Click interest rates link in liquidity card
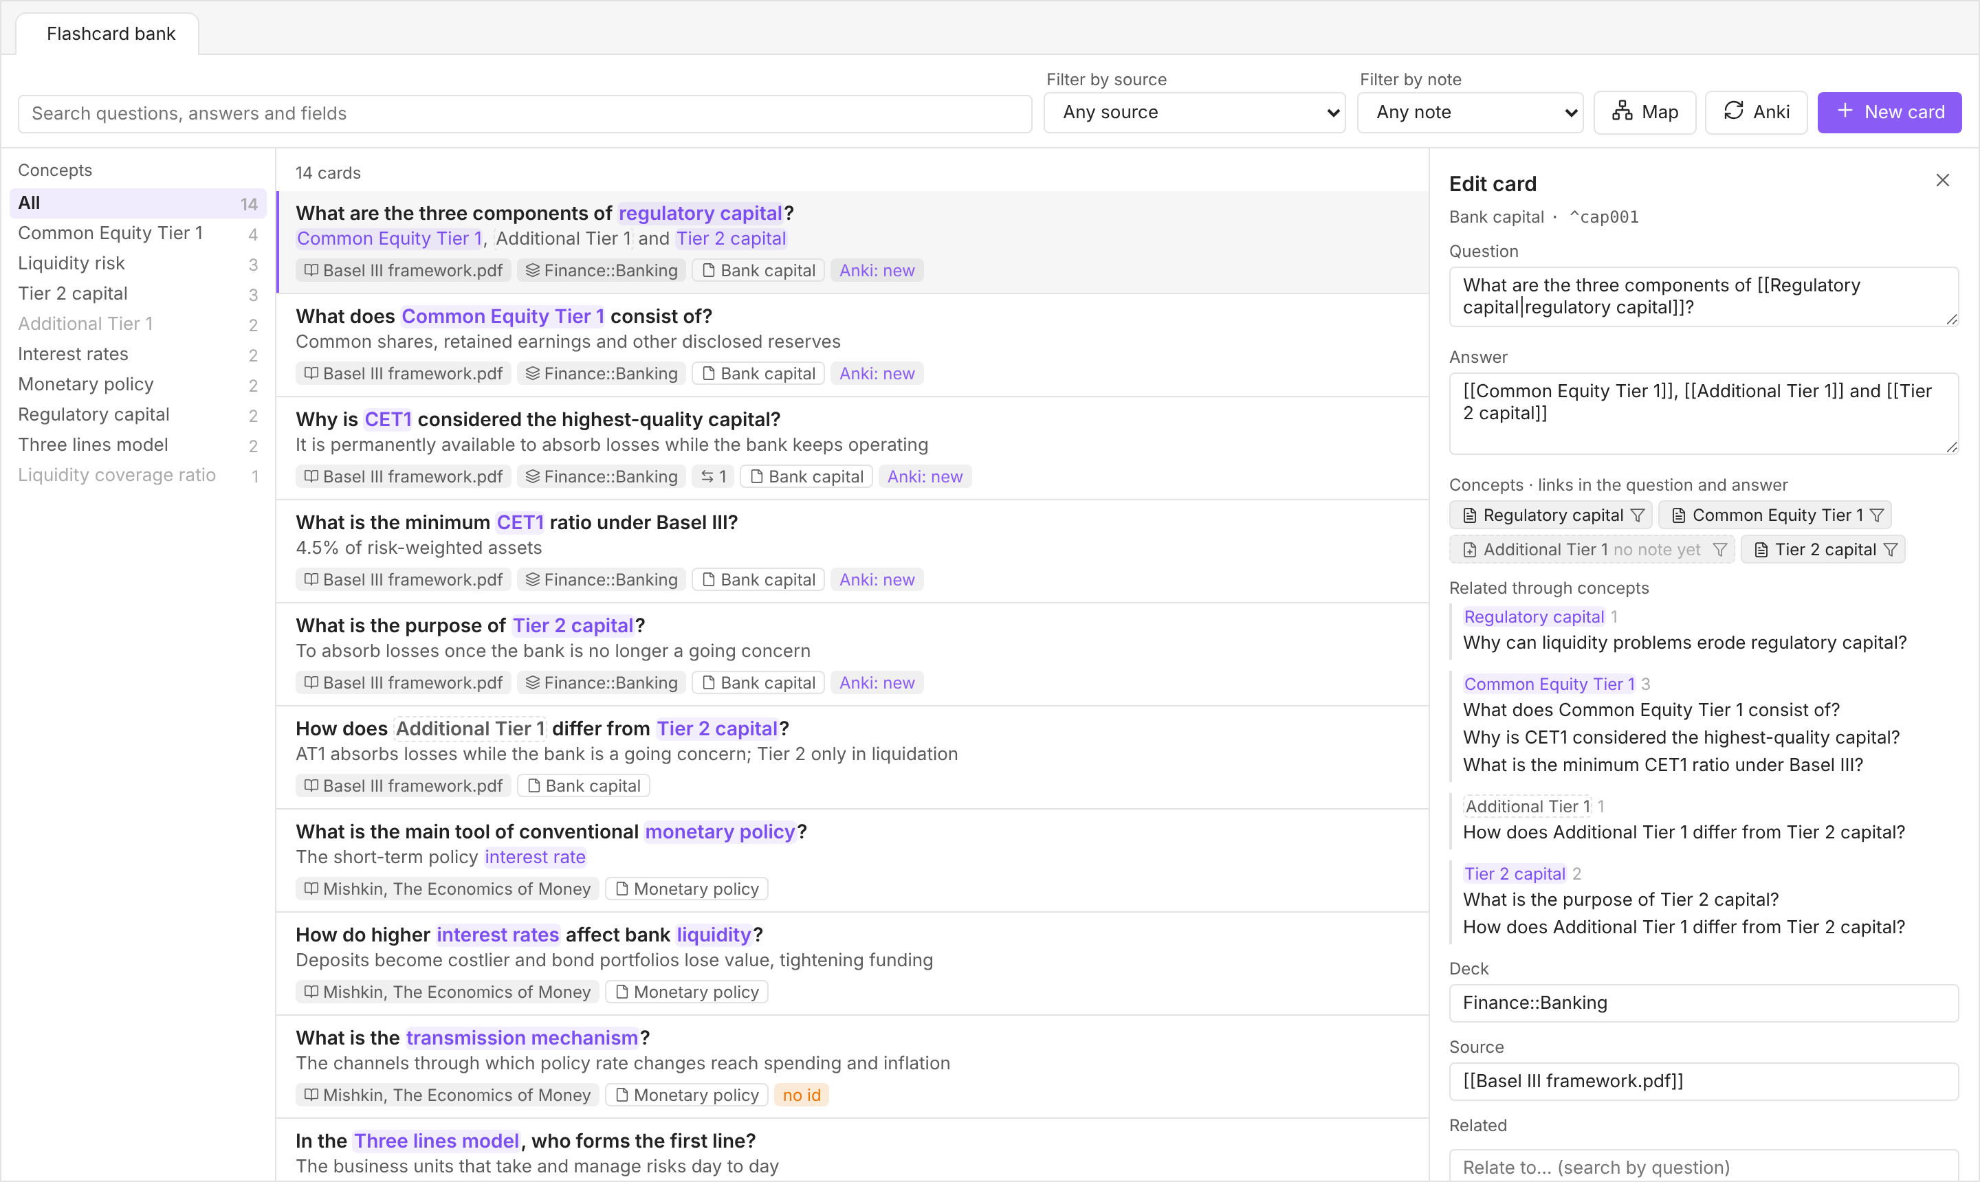The width and height of the screenshot is (1980, 1182). click(x=497, y=935)
